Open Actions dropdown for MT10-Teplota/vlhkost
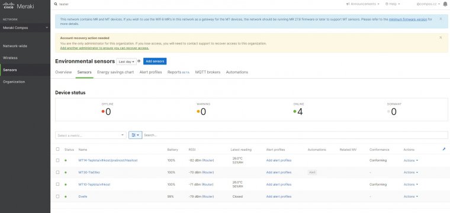 point(411,185)
